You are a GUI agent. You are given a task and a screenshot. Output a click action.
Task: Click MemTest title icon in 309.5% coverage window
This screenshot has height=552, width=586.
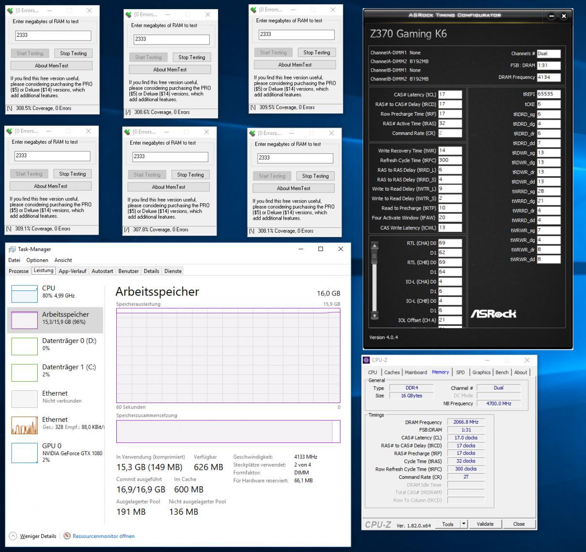(253, 10)
